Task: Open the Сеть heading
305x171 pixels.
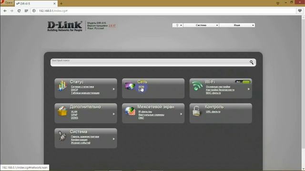Action: pyautogui.click(x=142, y=82)
